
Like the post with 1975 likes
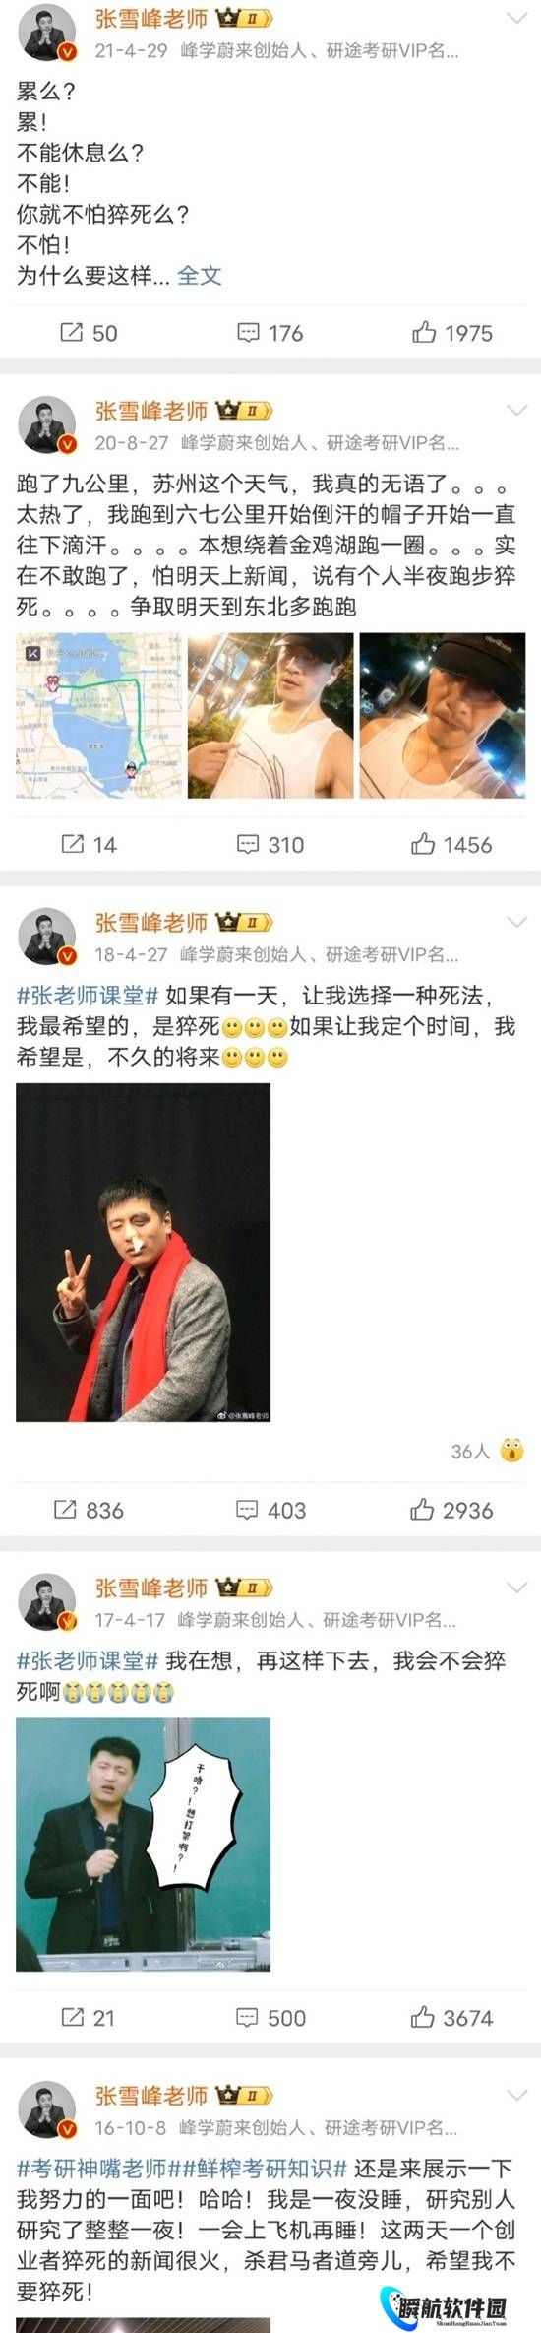452,333
